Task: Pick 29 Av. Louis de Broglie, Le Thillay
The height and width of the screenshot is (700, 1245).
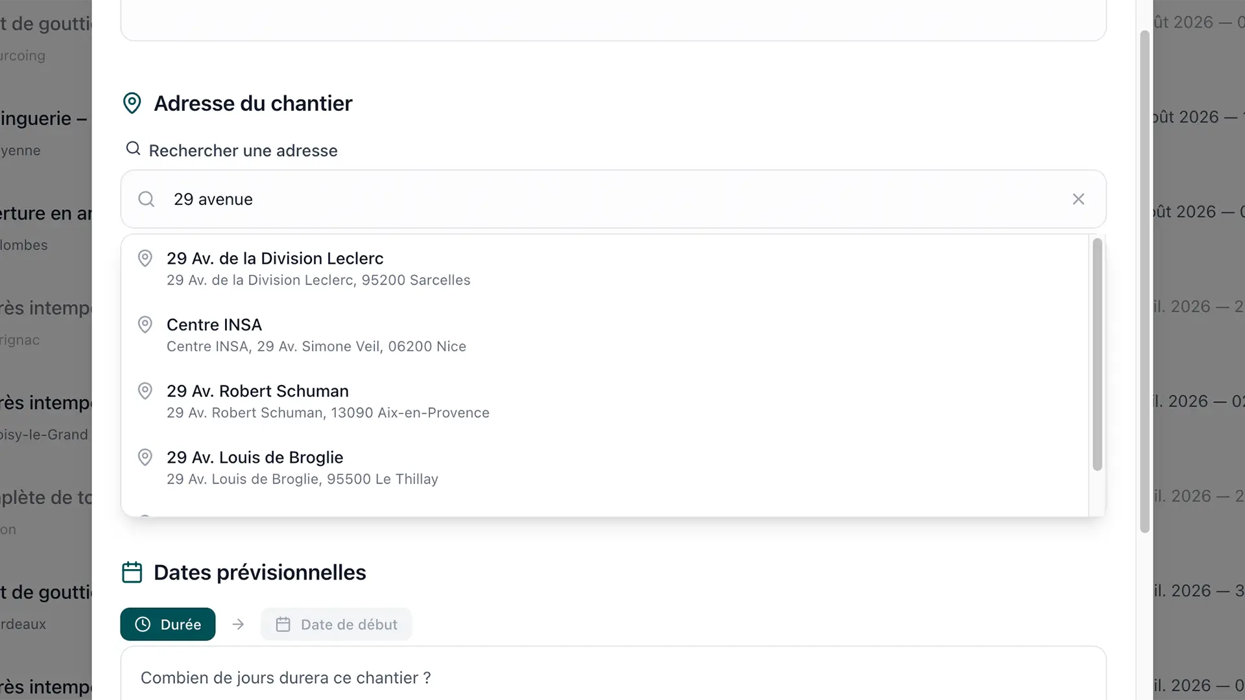Action: [x=604, y=467]
